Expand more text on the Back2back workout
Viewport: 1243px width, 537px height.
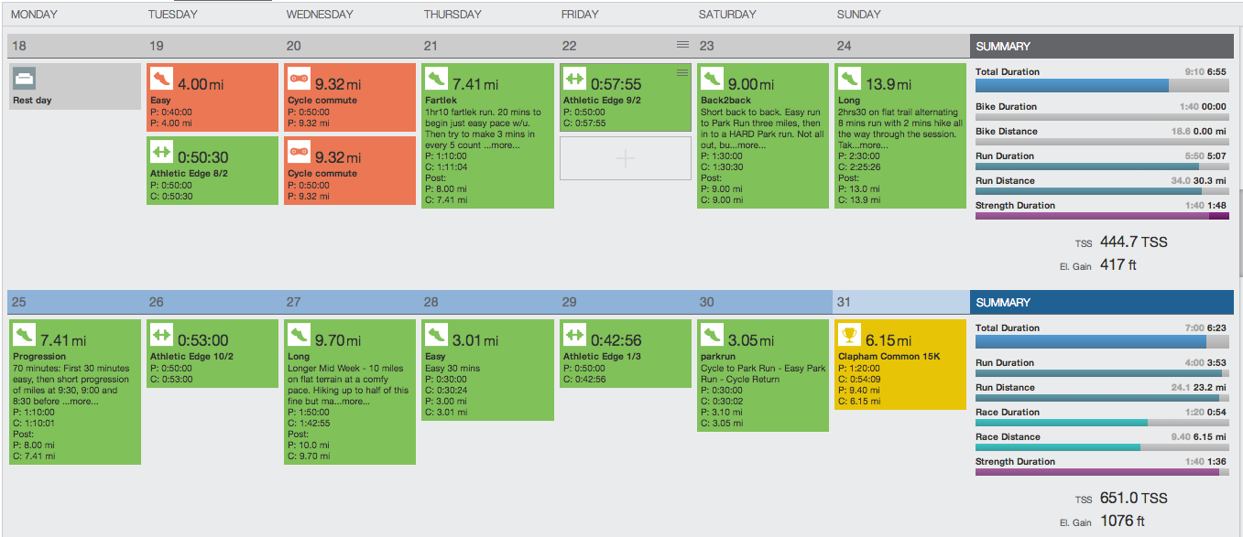(752, 145)
